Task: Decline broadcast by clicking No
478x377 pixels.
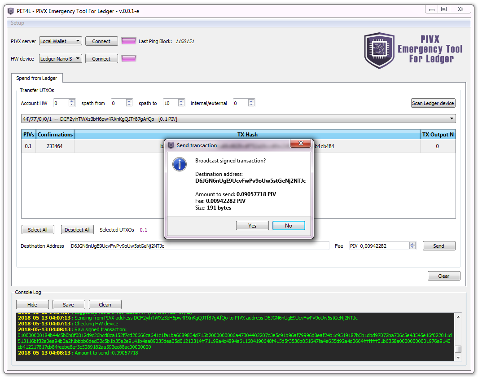Action: pyautogui.click(x=289, y=226)
